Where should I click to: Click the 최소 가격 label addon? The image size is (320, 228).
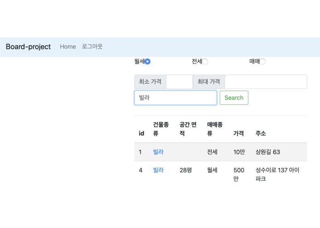tap(150, 82)
